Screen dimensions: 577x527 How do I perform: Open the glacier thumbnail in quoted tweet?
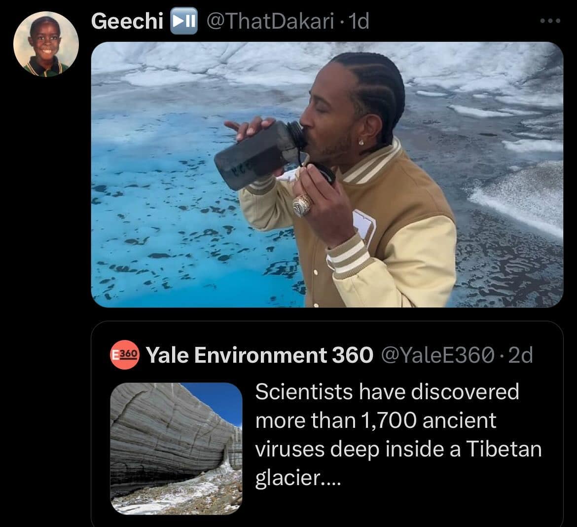pyautogui.click(x=176, y=449)
